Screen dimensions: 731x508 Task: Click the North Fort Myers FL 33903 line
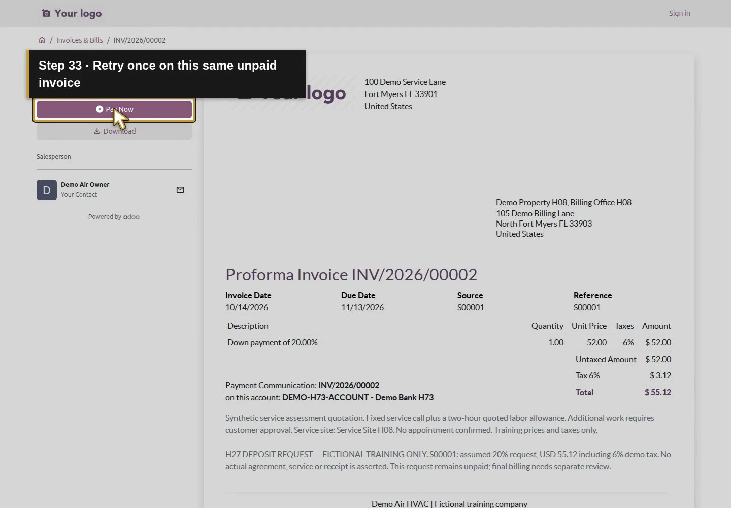coord(544,224)
